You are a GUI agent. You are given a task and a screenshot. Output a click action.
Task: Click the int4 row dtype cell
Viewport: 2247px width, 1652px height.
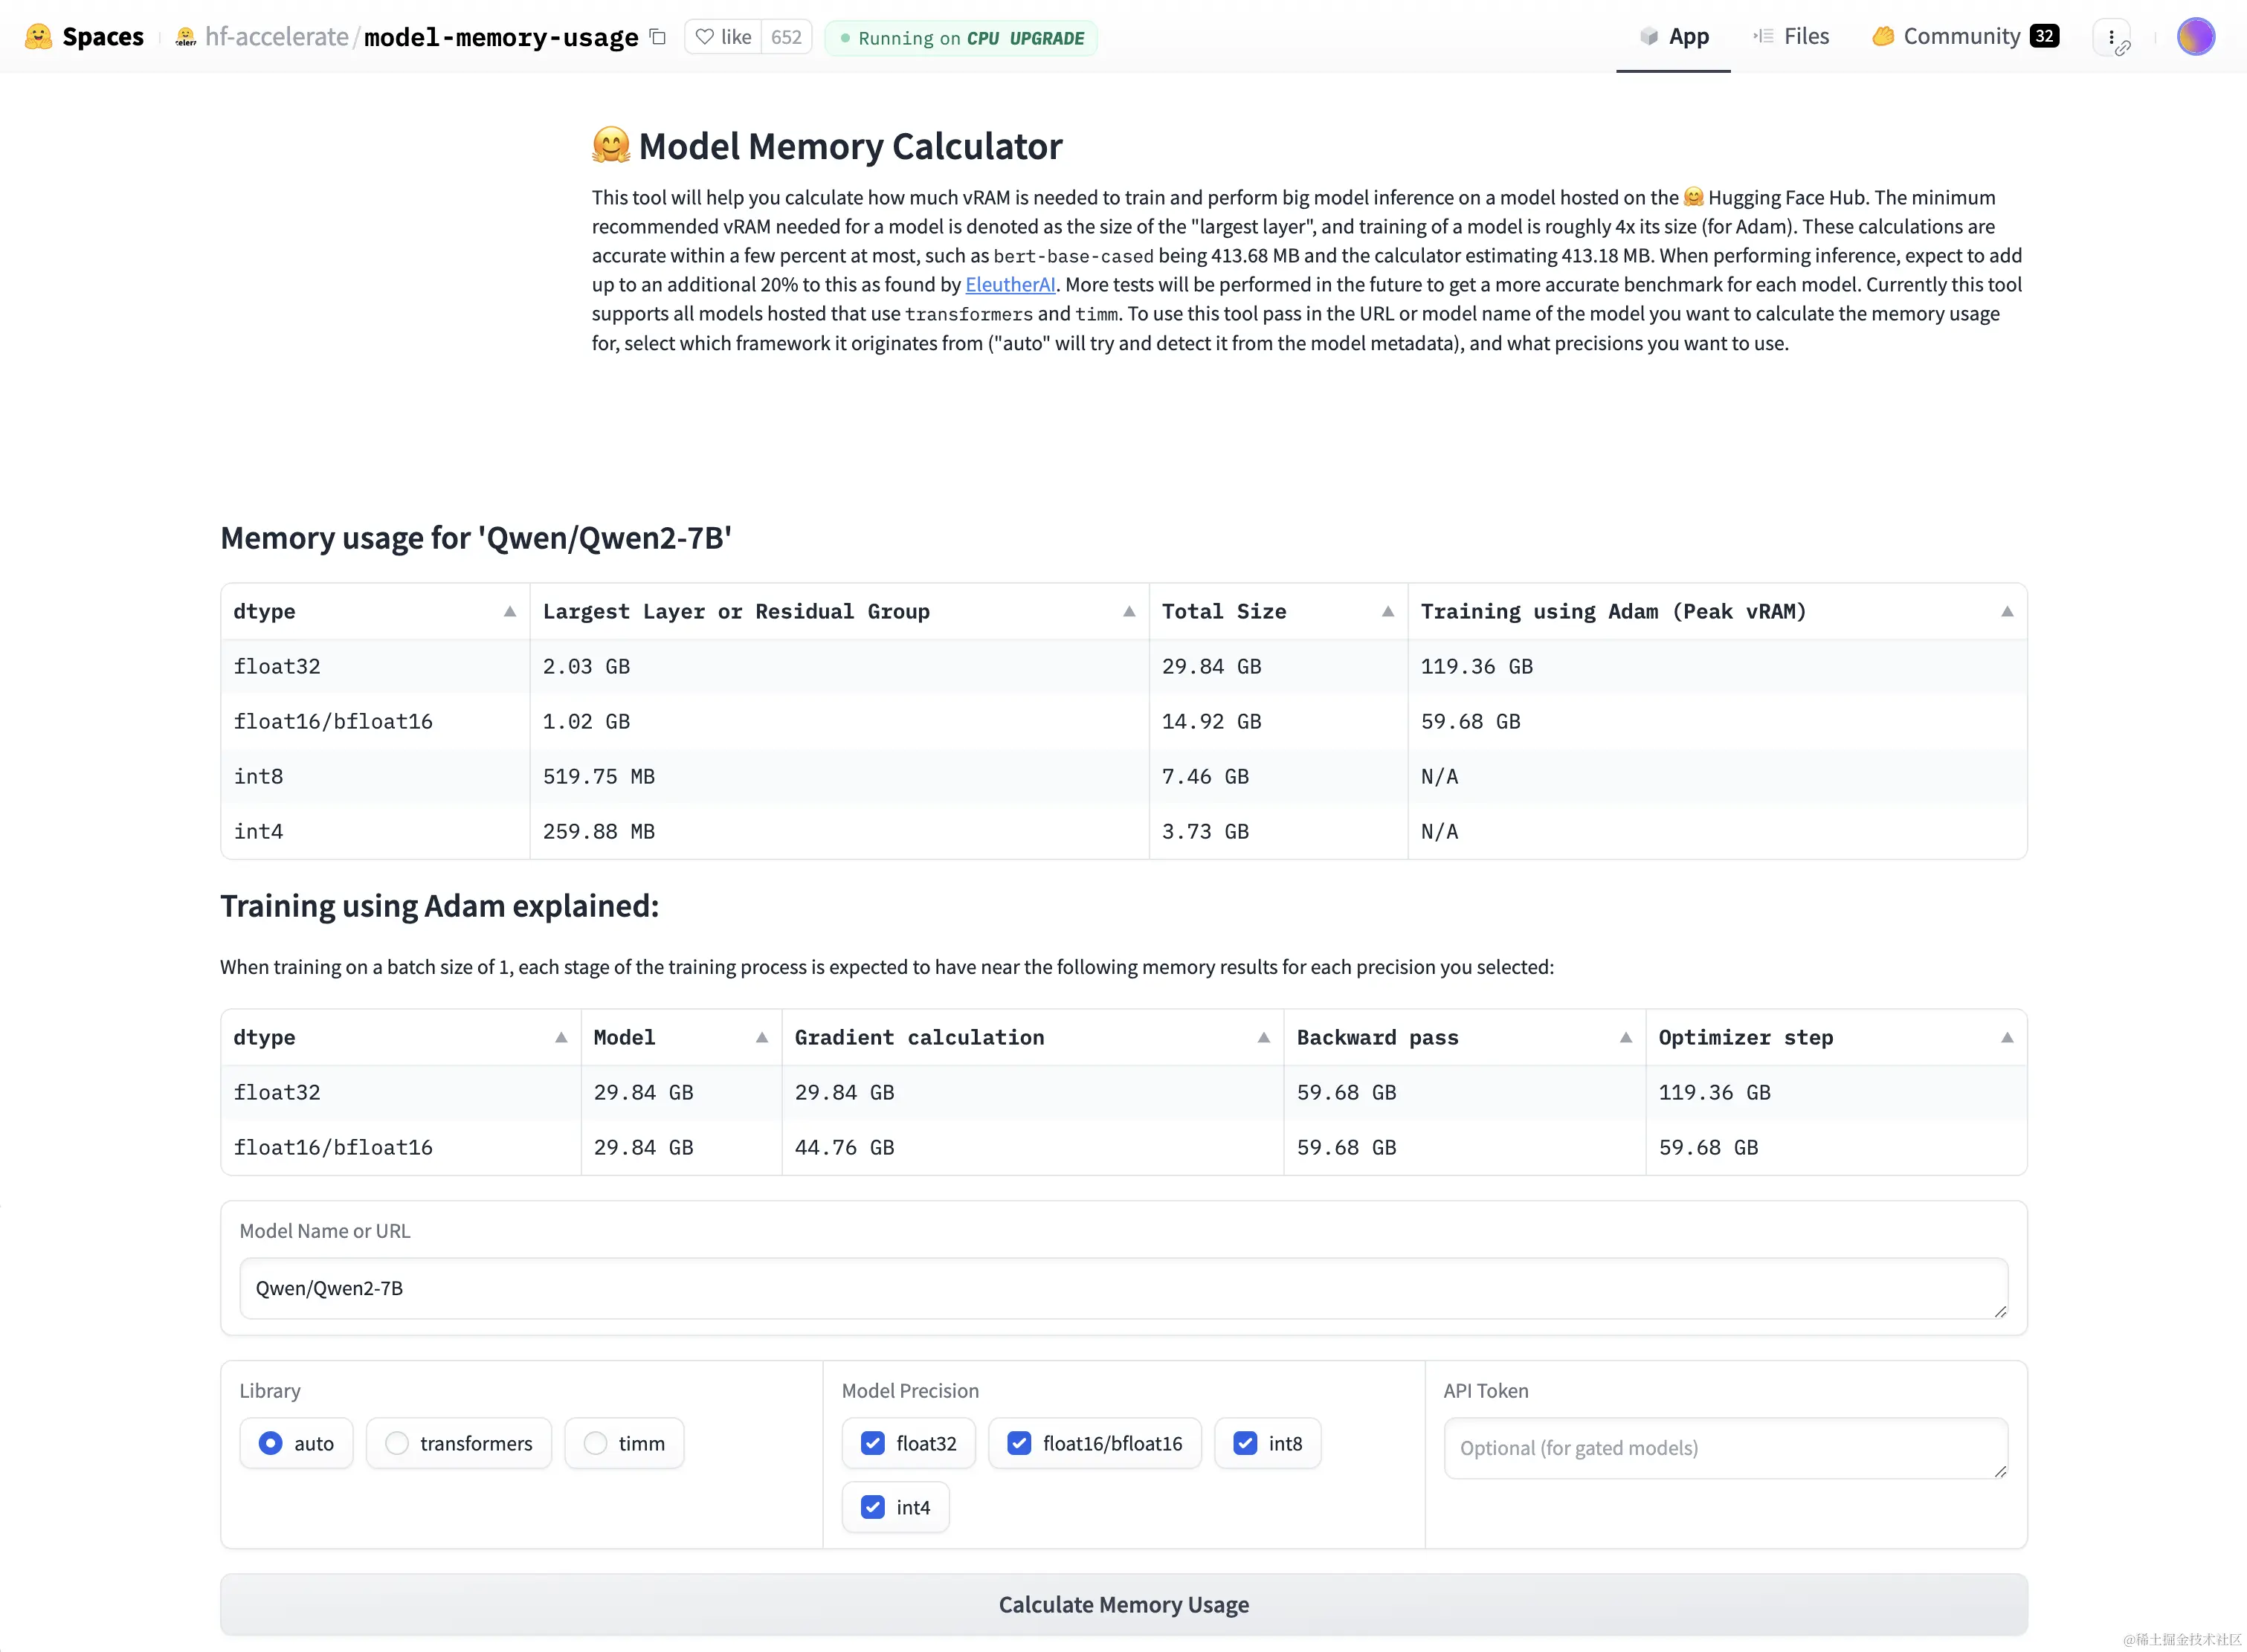click(x=375, y=832)
